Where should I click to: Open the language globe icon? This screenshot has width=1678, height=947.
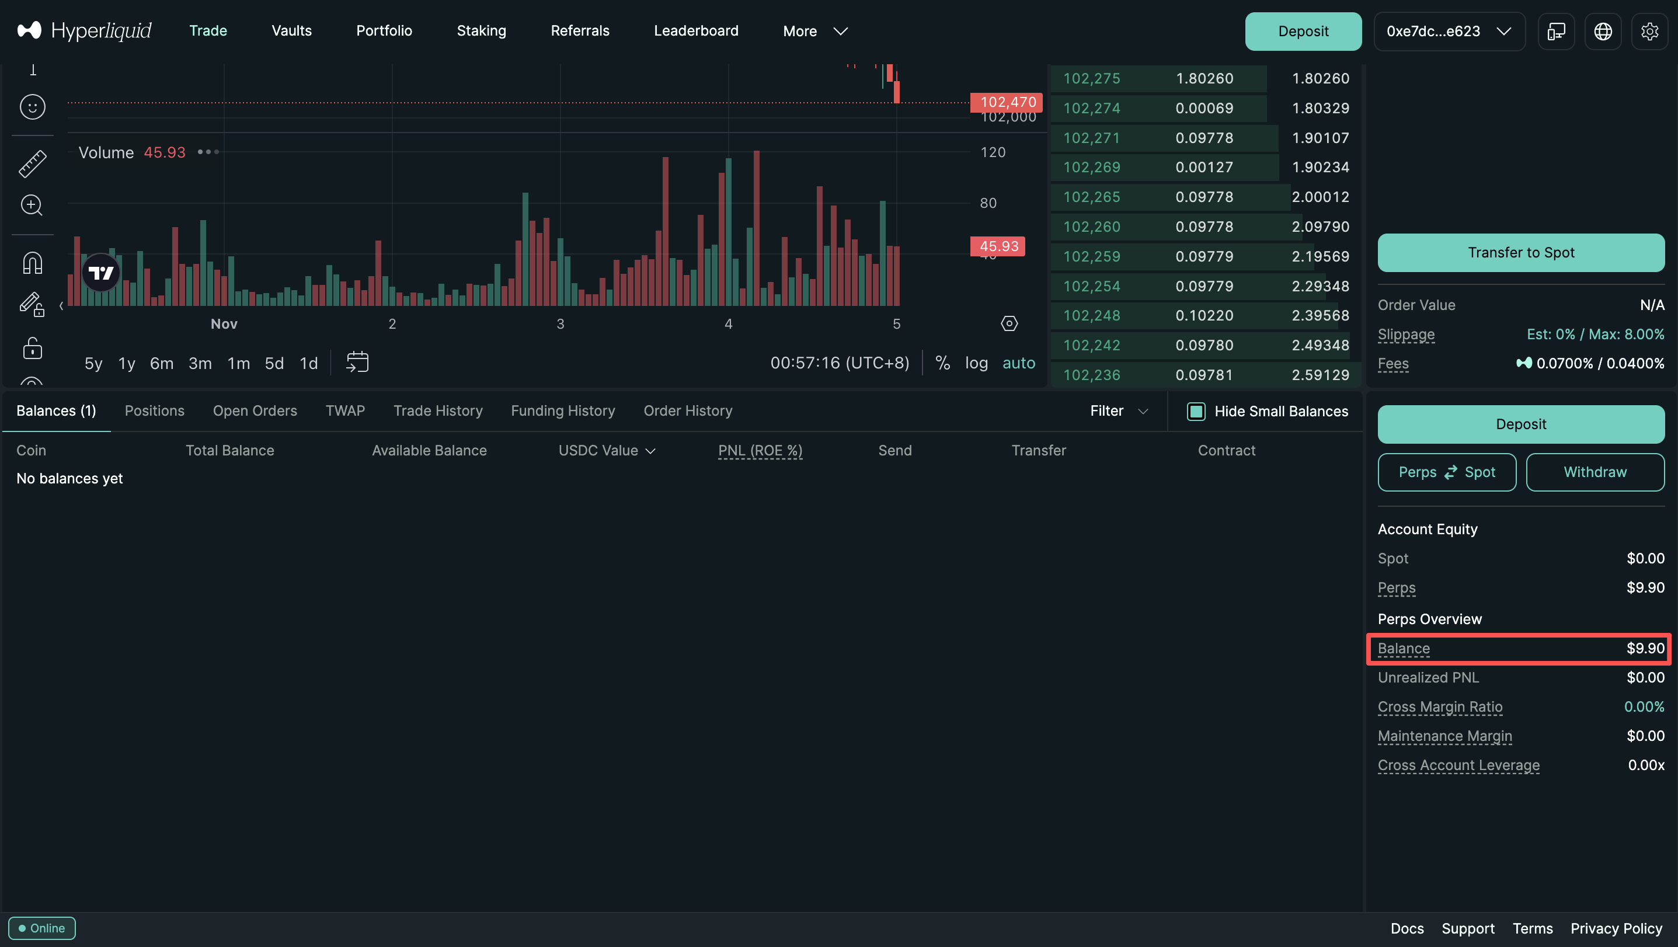coord(1603,32)
